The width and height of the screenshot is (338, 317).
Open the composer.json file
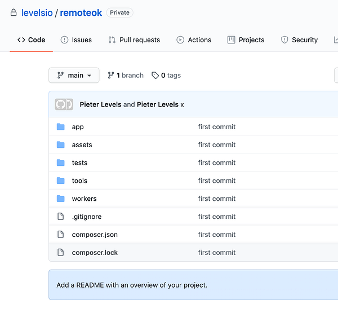tap(95, 235)
